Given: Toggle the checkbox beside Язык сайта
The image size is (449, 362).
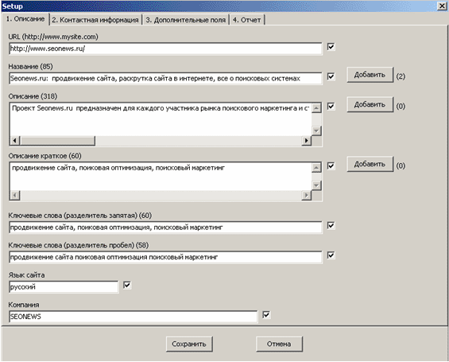Looking at the screenshot, I should [x=127, y=285].
